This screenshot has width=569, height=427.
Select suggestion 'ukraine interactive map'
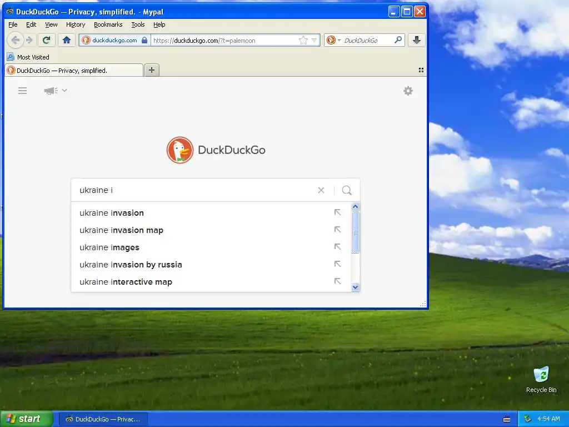(x=211, y=282)
